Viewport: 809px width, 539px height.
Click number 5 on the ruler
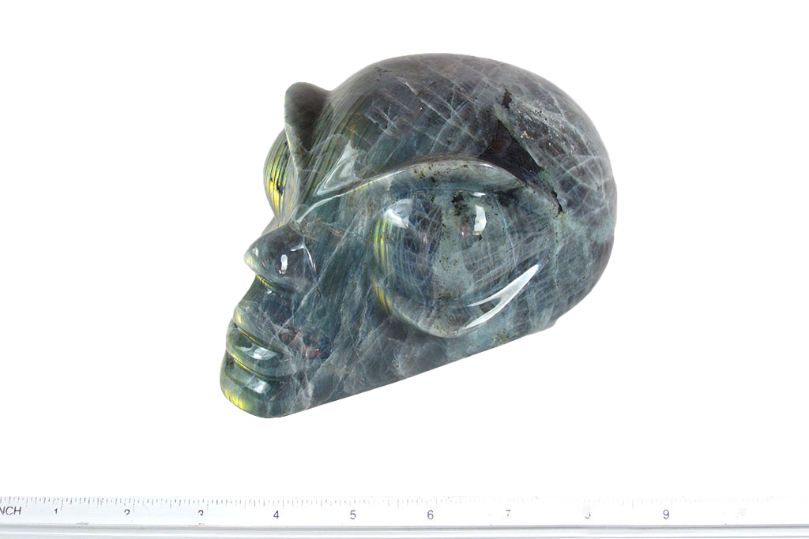(x=353, y=515)
